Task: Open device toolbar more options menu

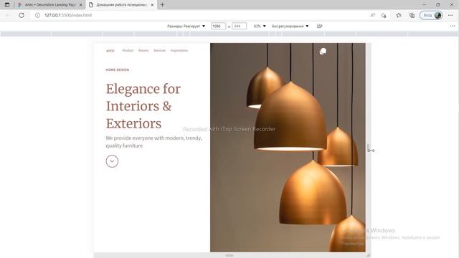Action: pyautogui.click(x=453, y=26)
